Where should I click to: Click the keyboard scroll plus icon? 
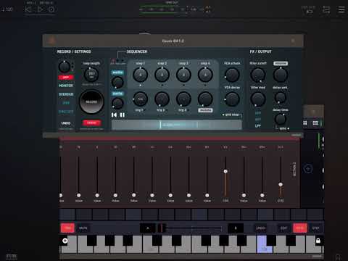pyautogui.click(x=65, y=241)
